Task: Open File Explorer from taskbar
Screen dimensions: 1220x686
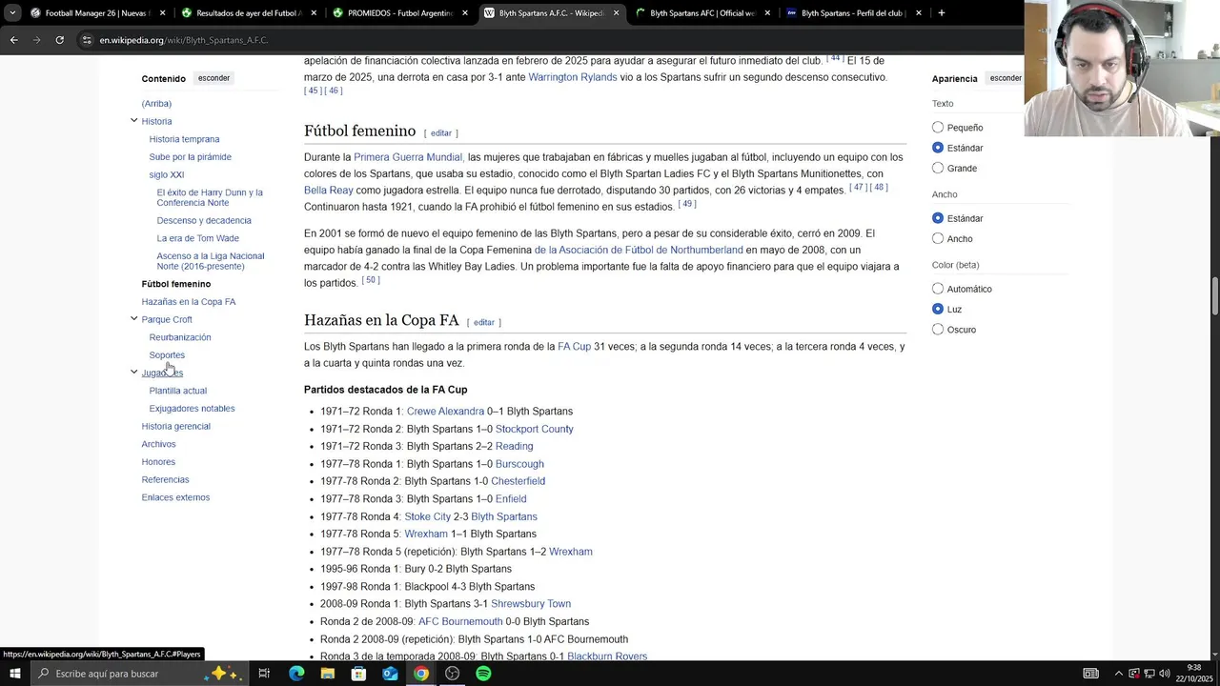Action: tap(327, 674)
